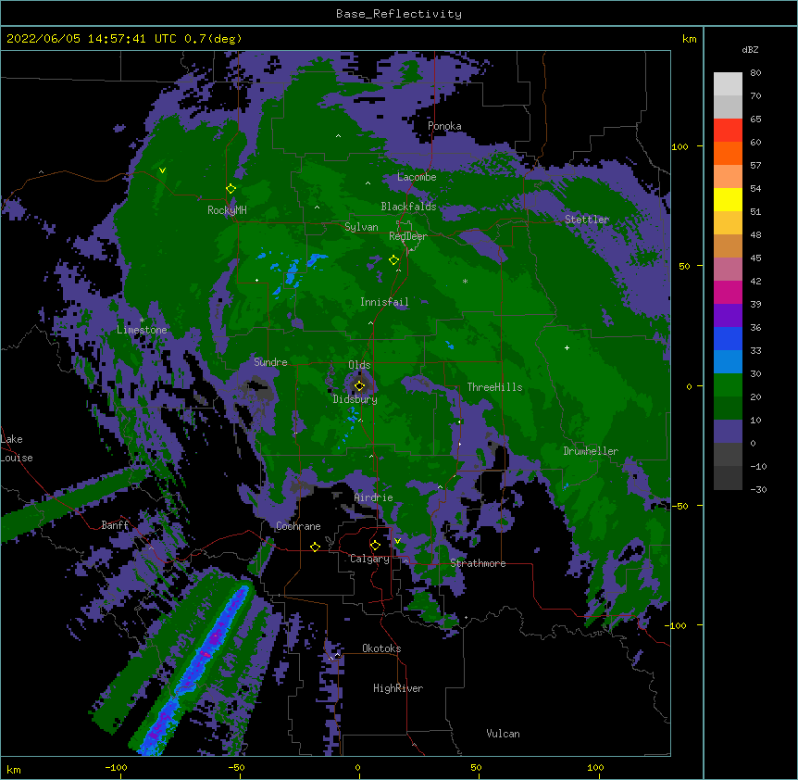The height and width of the screenshot is (780, 798).
Task: Click the km label at the top right
Action: click(x=690, y=39)
